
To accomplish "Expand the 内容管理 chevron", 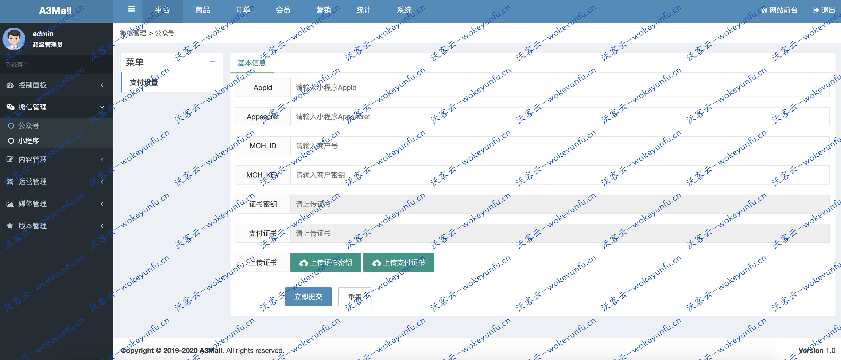I will pos(102,159).
